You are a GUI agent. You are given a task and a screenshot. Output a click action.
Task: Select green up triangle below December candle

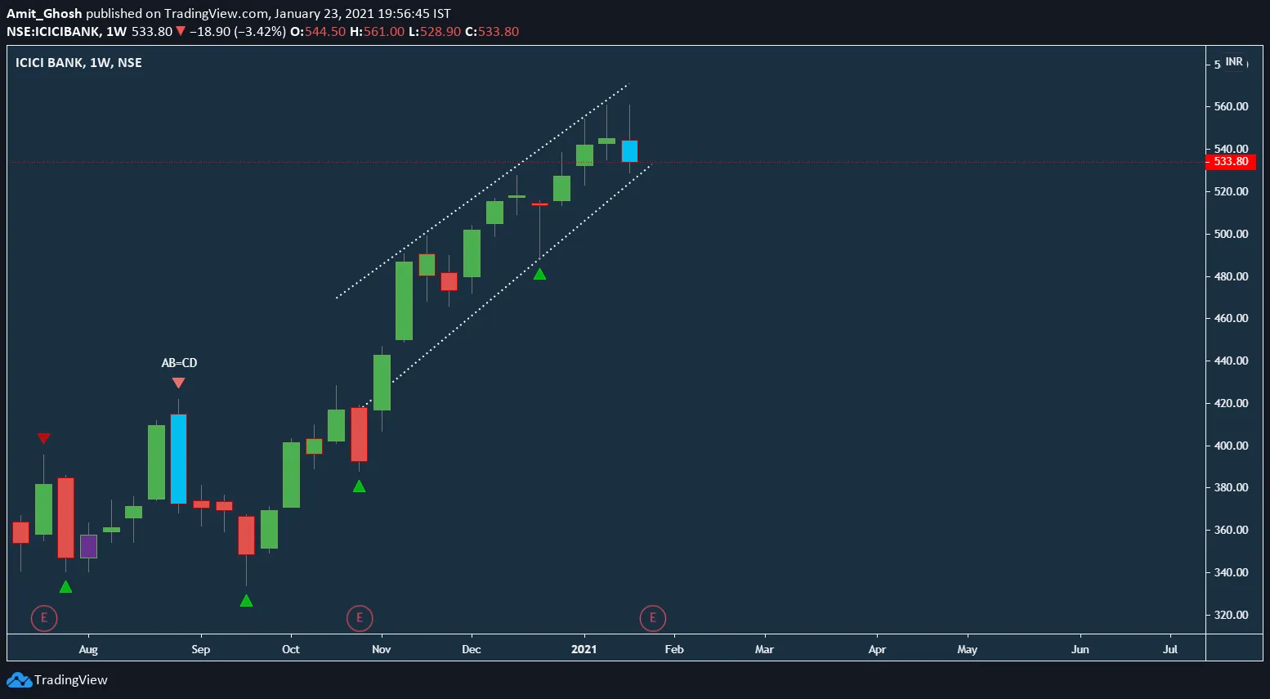(539, 275)
